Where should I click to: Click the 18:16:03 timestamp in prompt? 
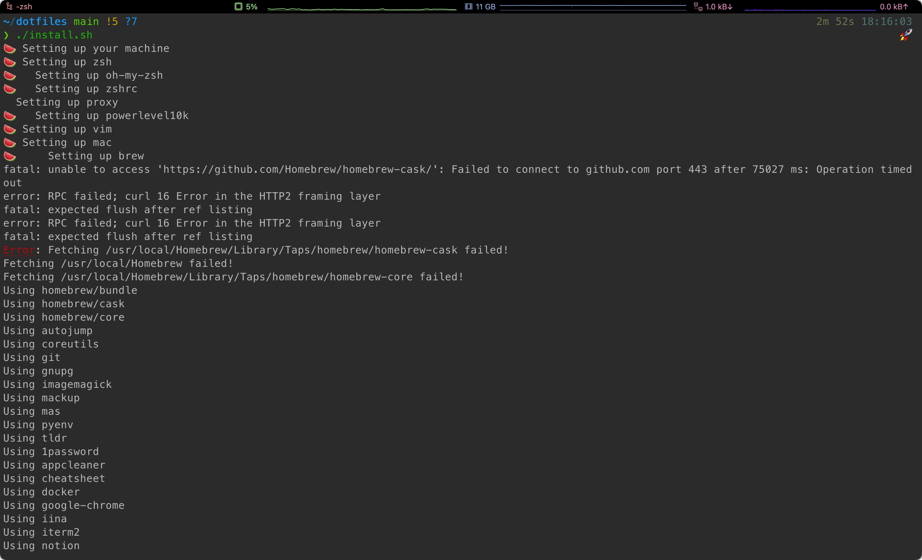(886, 21)
